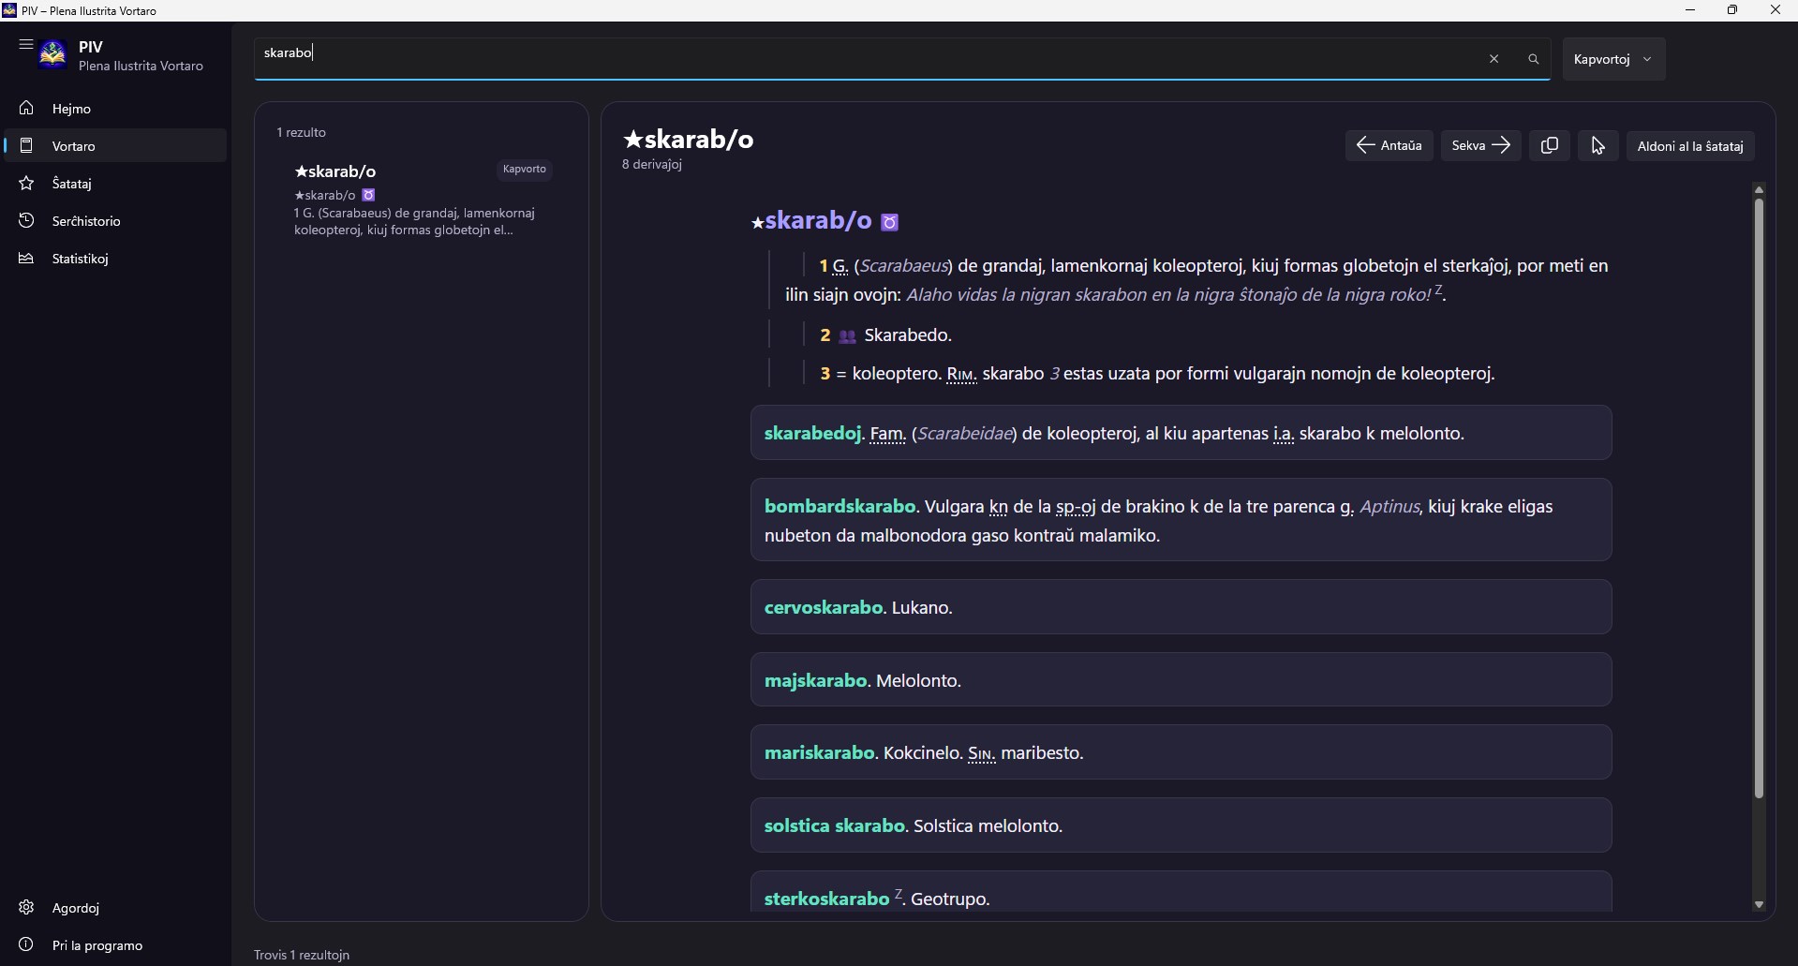This screenshot has width=1798, height=966.
Task: Click the scrollbar up arrow
Action: pyautogui.click(x=1759, y=190)
